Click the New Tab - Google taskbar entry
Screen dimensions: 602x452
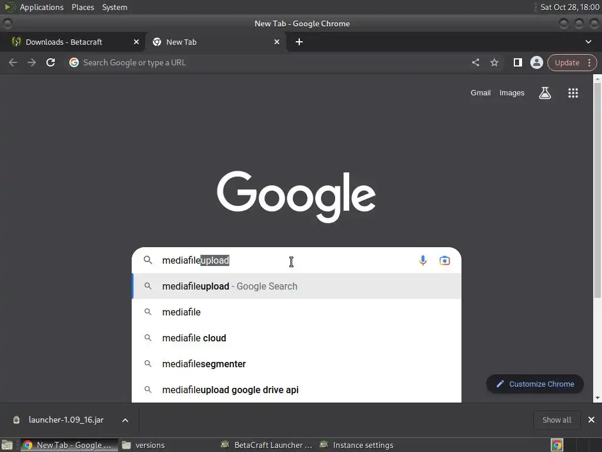pos(68,445)
